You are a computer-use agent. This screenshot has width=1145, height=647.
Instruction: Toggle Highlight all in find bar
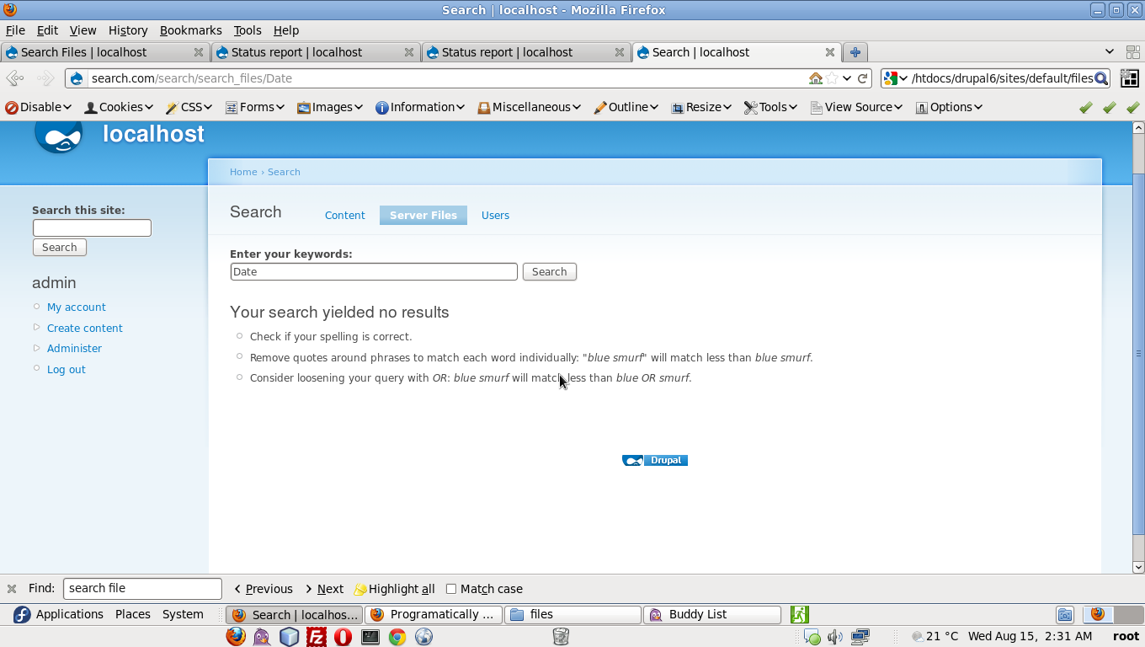tap(394, 589)
